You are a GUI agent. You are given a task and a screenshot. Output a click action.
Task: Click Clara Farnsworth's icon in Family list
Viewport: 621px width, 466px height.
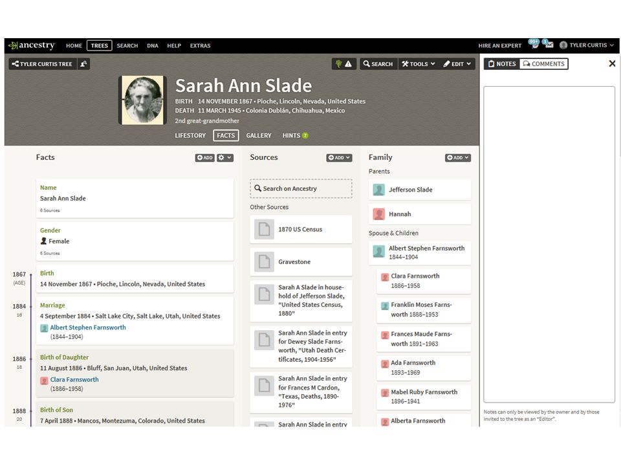coord(384,276)
